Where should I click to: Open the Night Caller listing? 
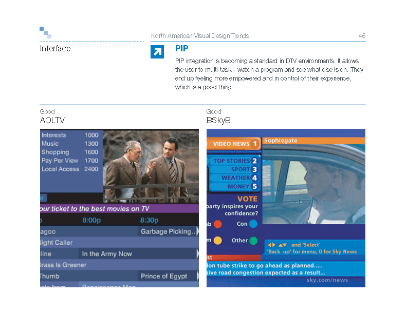tap(119, 243)
